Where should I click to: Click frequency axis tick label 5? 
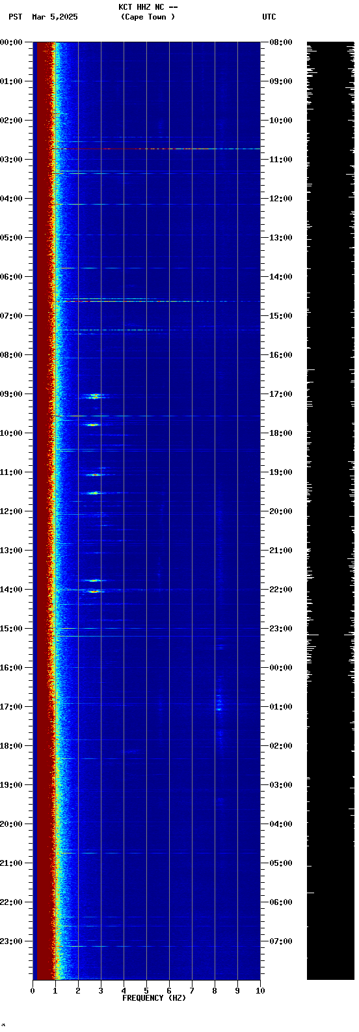[146, 991]
